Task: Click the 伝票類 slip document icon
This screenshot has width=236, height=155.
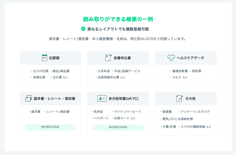Action: 44,58
